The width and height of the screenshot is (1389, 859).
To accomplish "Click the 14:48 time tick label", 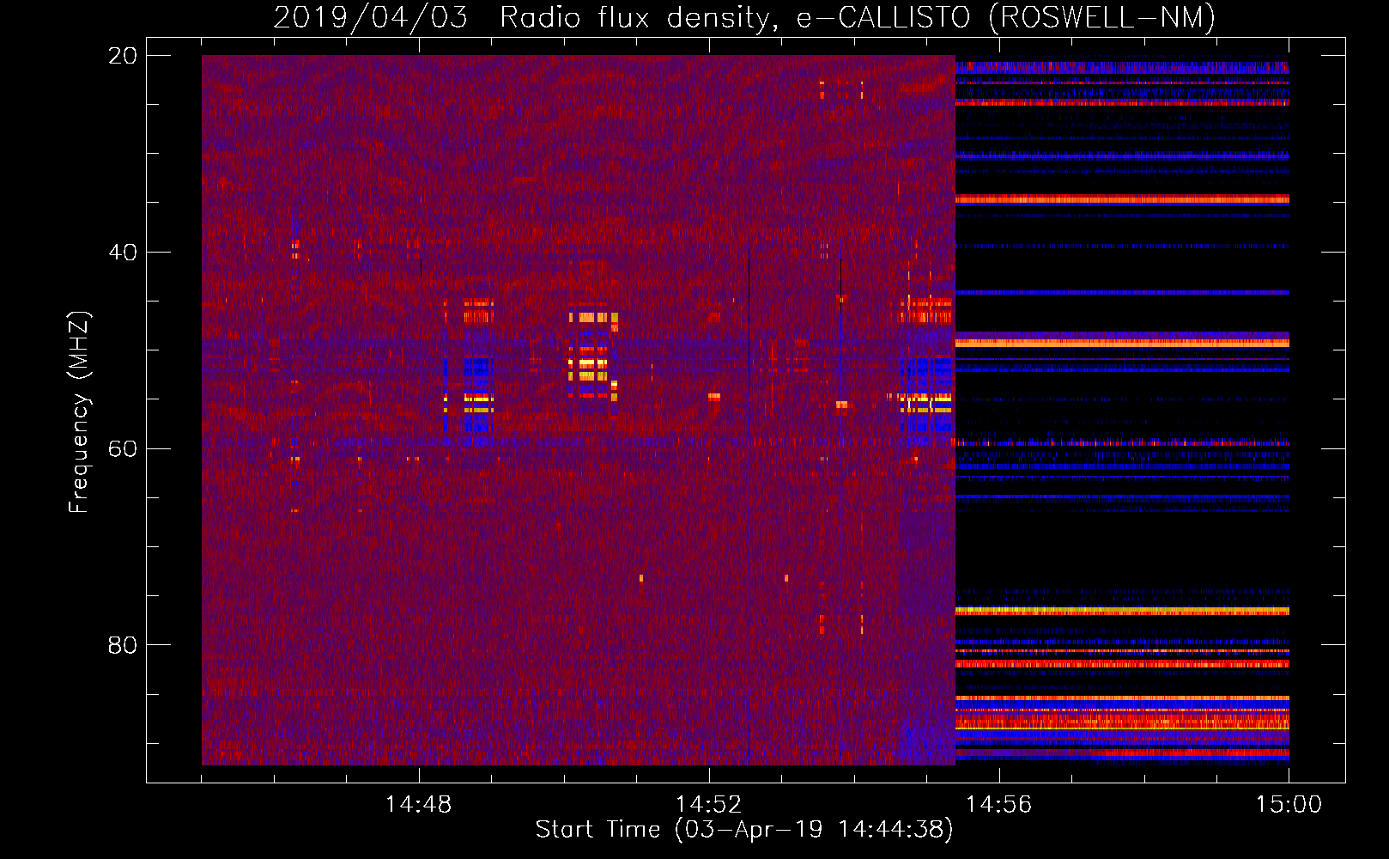I will point(418,805).
